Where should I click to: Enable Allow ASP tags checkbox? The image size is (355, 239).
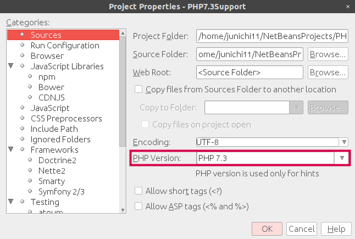pos(138,207)
